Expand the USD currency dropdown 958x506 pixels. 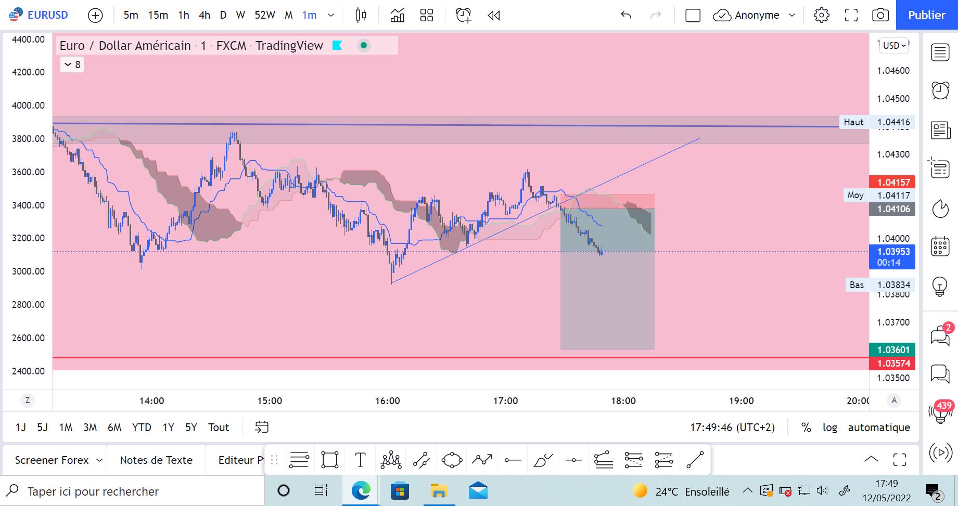pyautogui.click(x=895, y=45)
